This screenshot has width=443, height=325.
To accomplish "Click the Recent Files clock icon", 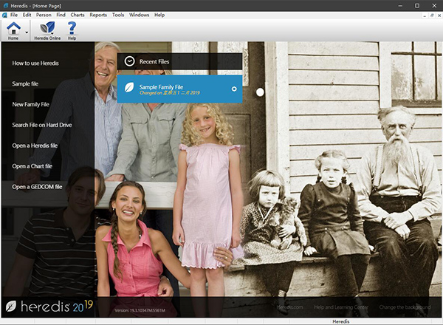I will 130,61.
